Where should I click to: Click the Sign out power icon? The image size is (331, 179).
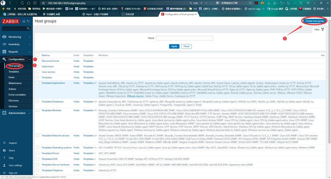coord(4,173)
